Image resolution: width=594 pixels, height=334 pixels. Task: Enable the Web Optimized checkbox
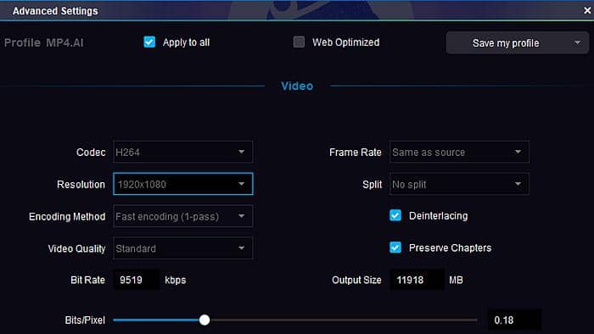[299, 42]
